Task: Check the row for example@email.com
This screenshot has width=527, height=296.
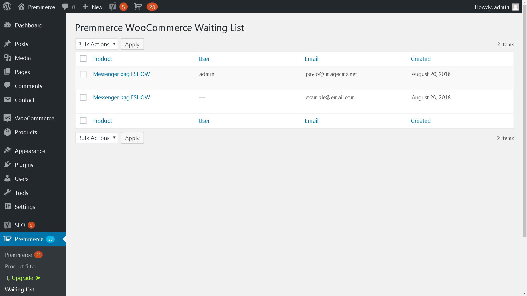Action: pyautogui.click(x=83, y=97)
